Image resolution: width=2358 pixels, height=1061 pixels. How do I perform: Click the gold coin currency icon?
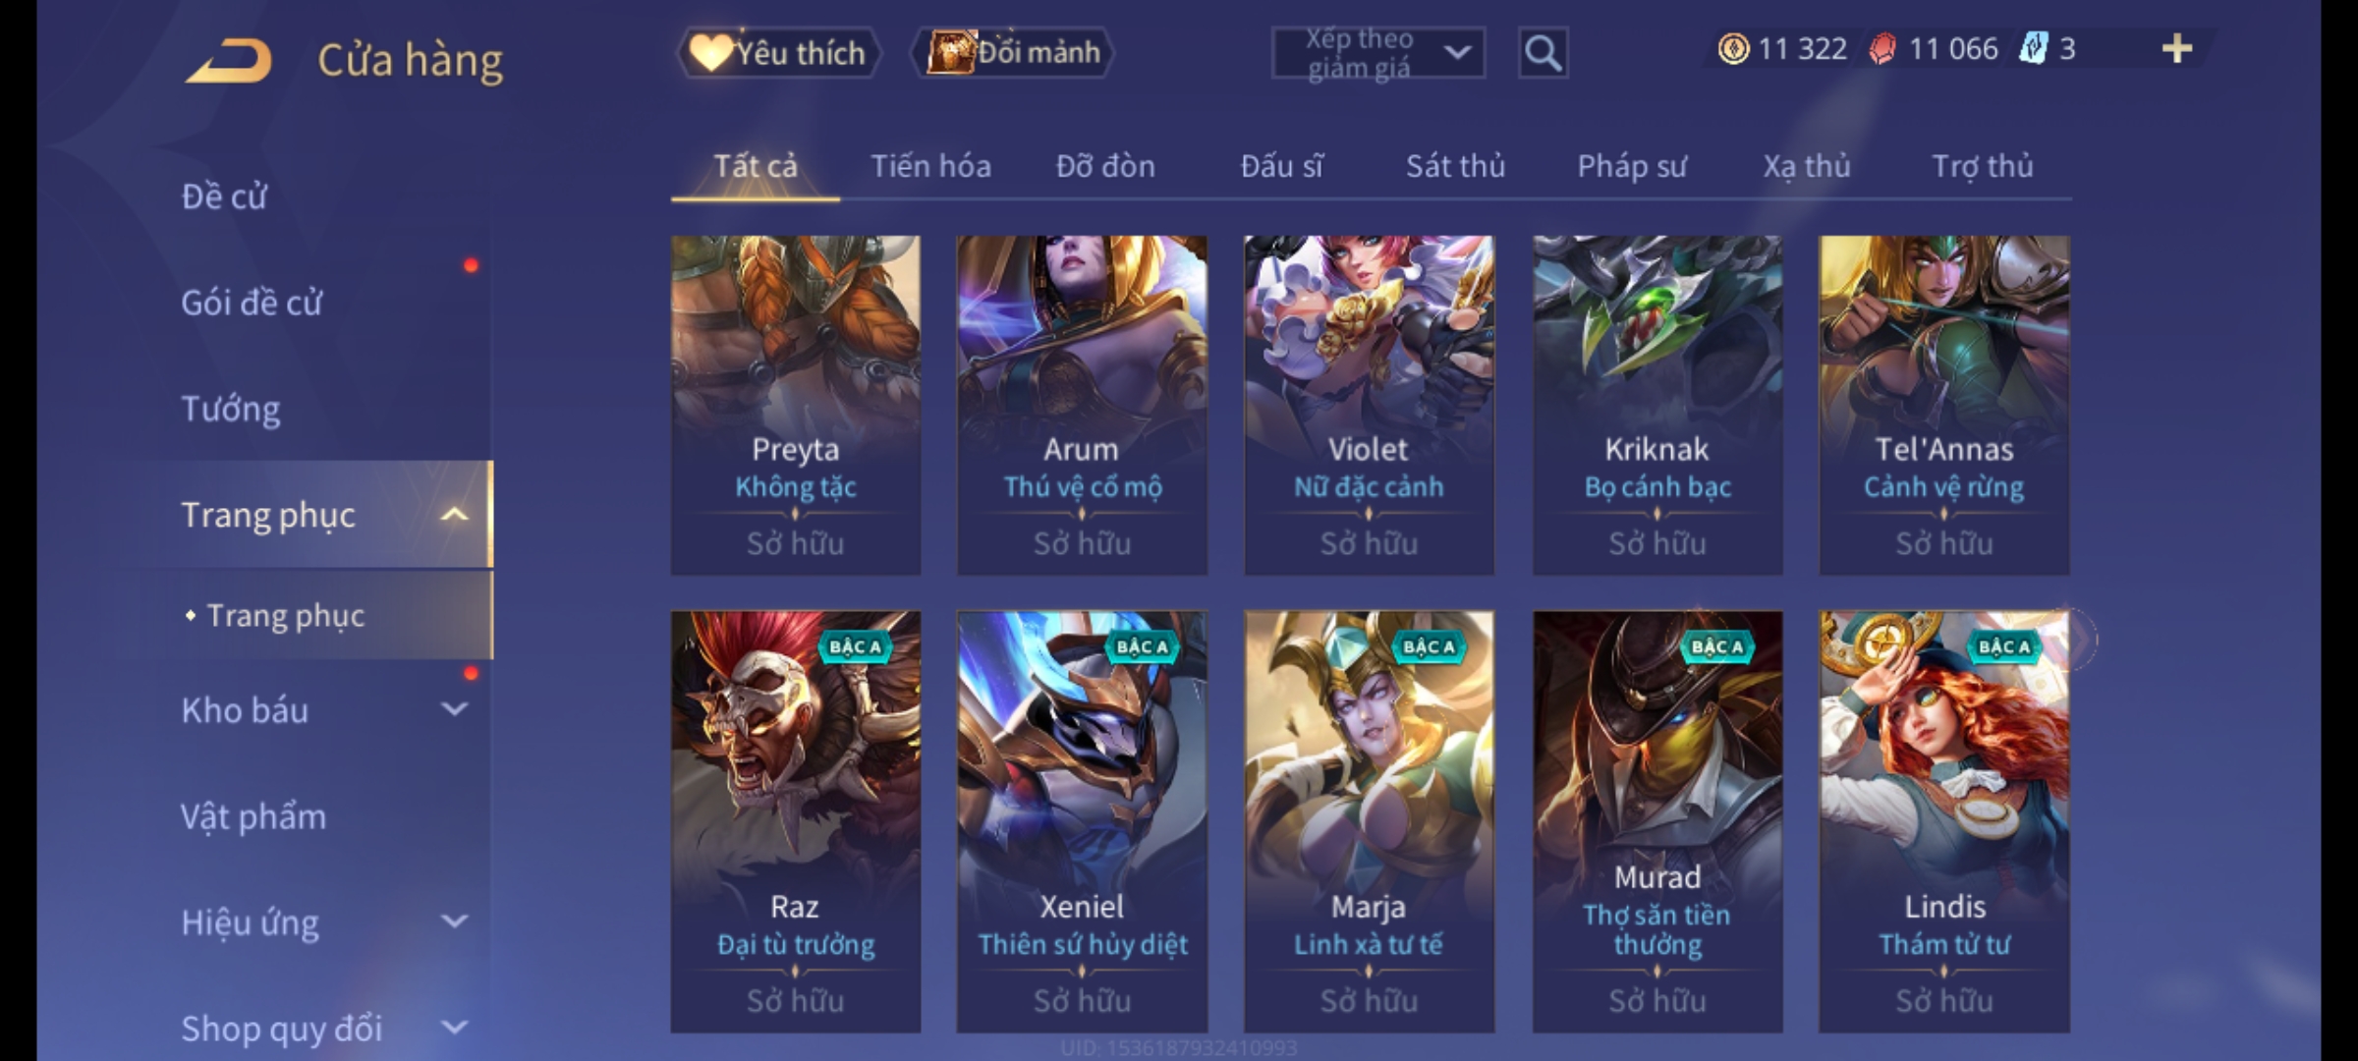pos(1733,49)
